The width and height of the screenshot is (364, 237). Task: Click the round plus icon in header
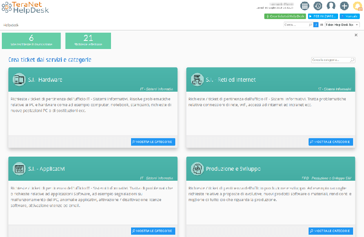344,6
